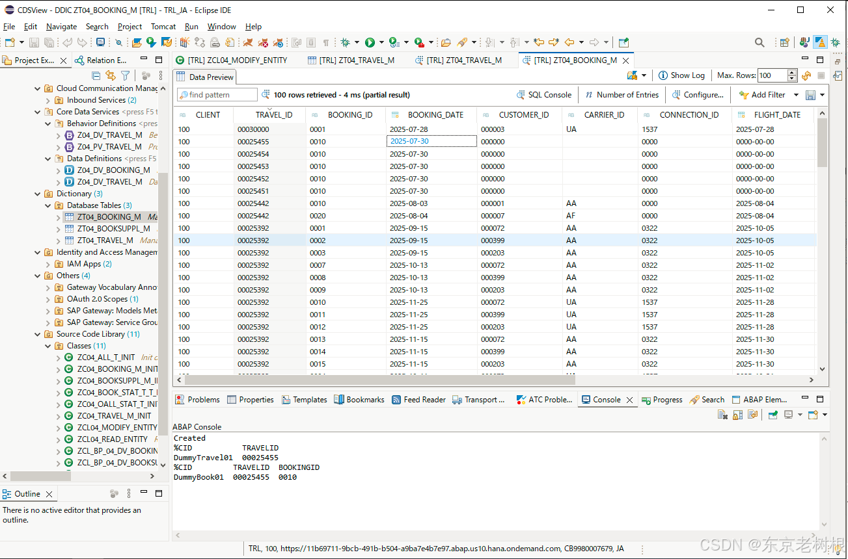Show Log in the Data Preview toolbar
The height and width of the screenshot is (559, 848).
[681, 75]
